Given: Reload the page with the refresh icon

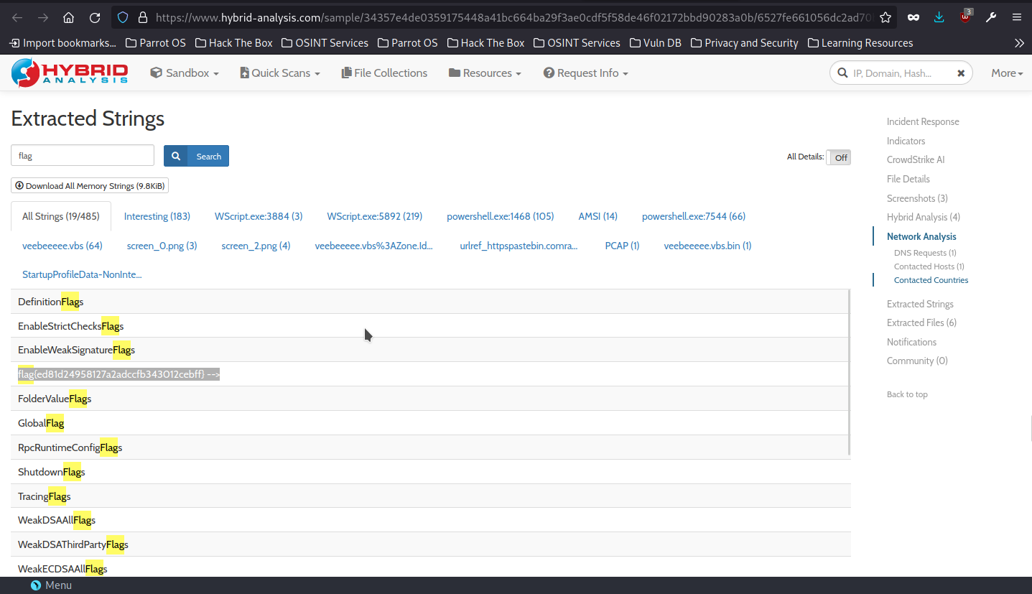Looking at the screenshot, I should 95,17.
